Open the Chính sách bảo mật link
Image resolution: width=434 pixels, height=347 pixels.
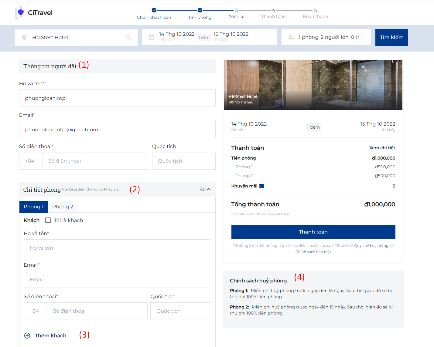point(313,252)
